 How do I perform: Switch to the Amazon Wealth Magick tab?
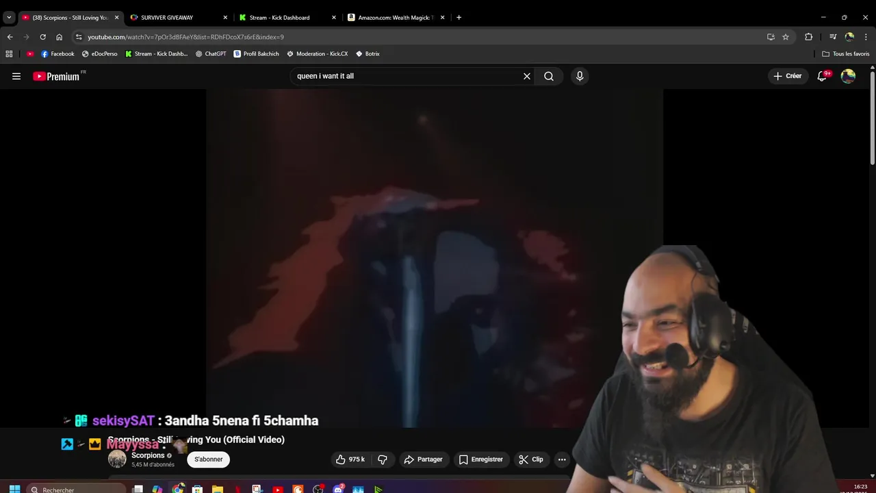pyautogui.click(x=396, y=17)
